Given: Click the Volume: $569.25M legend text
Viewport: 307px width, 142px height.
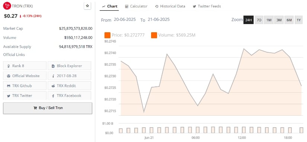Looking at the screenshot, I should coord(177,35).
